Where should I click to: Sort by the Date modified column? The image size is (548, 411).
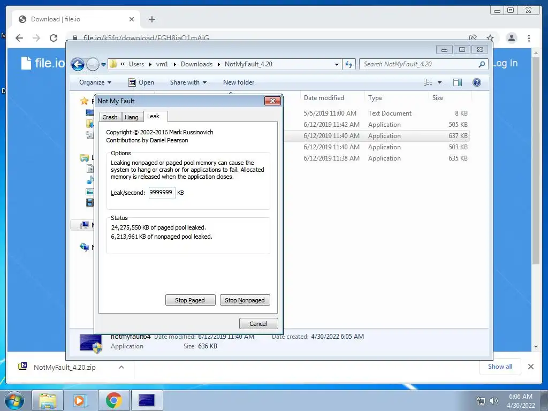(x=324, y=98)
